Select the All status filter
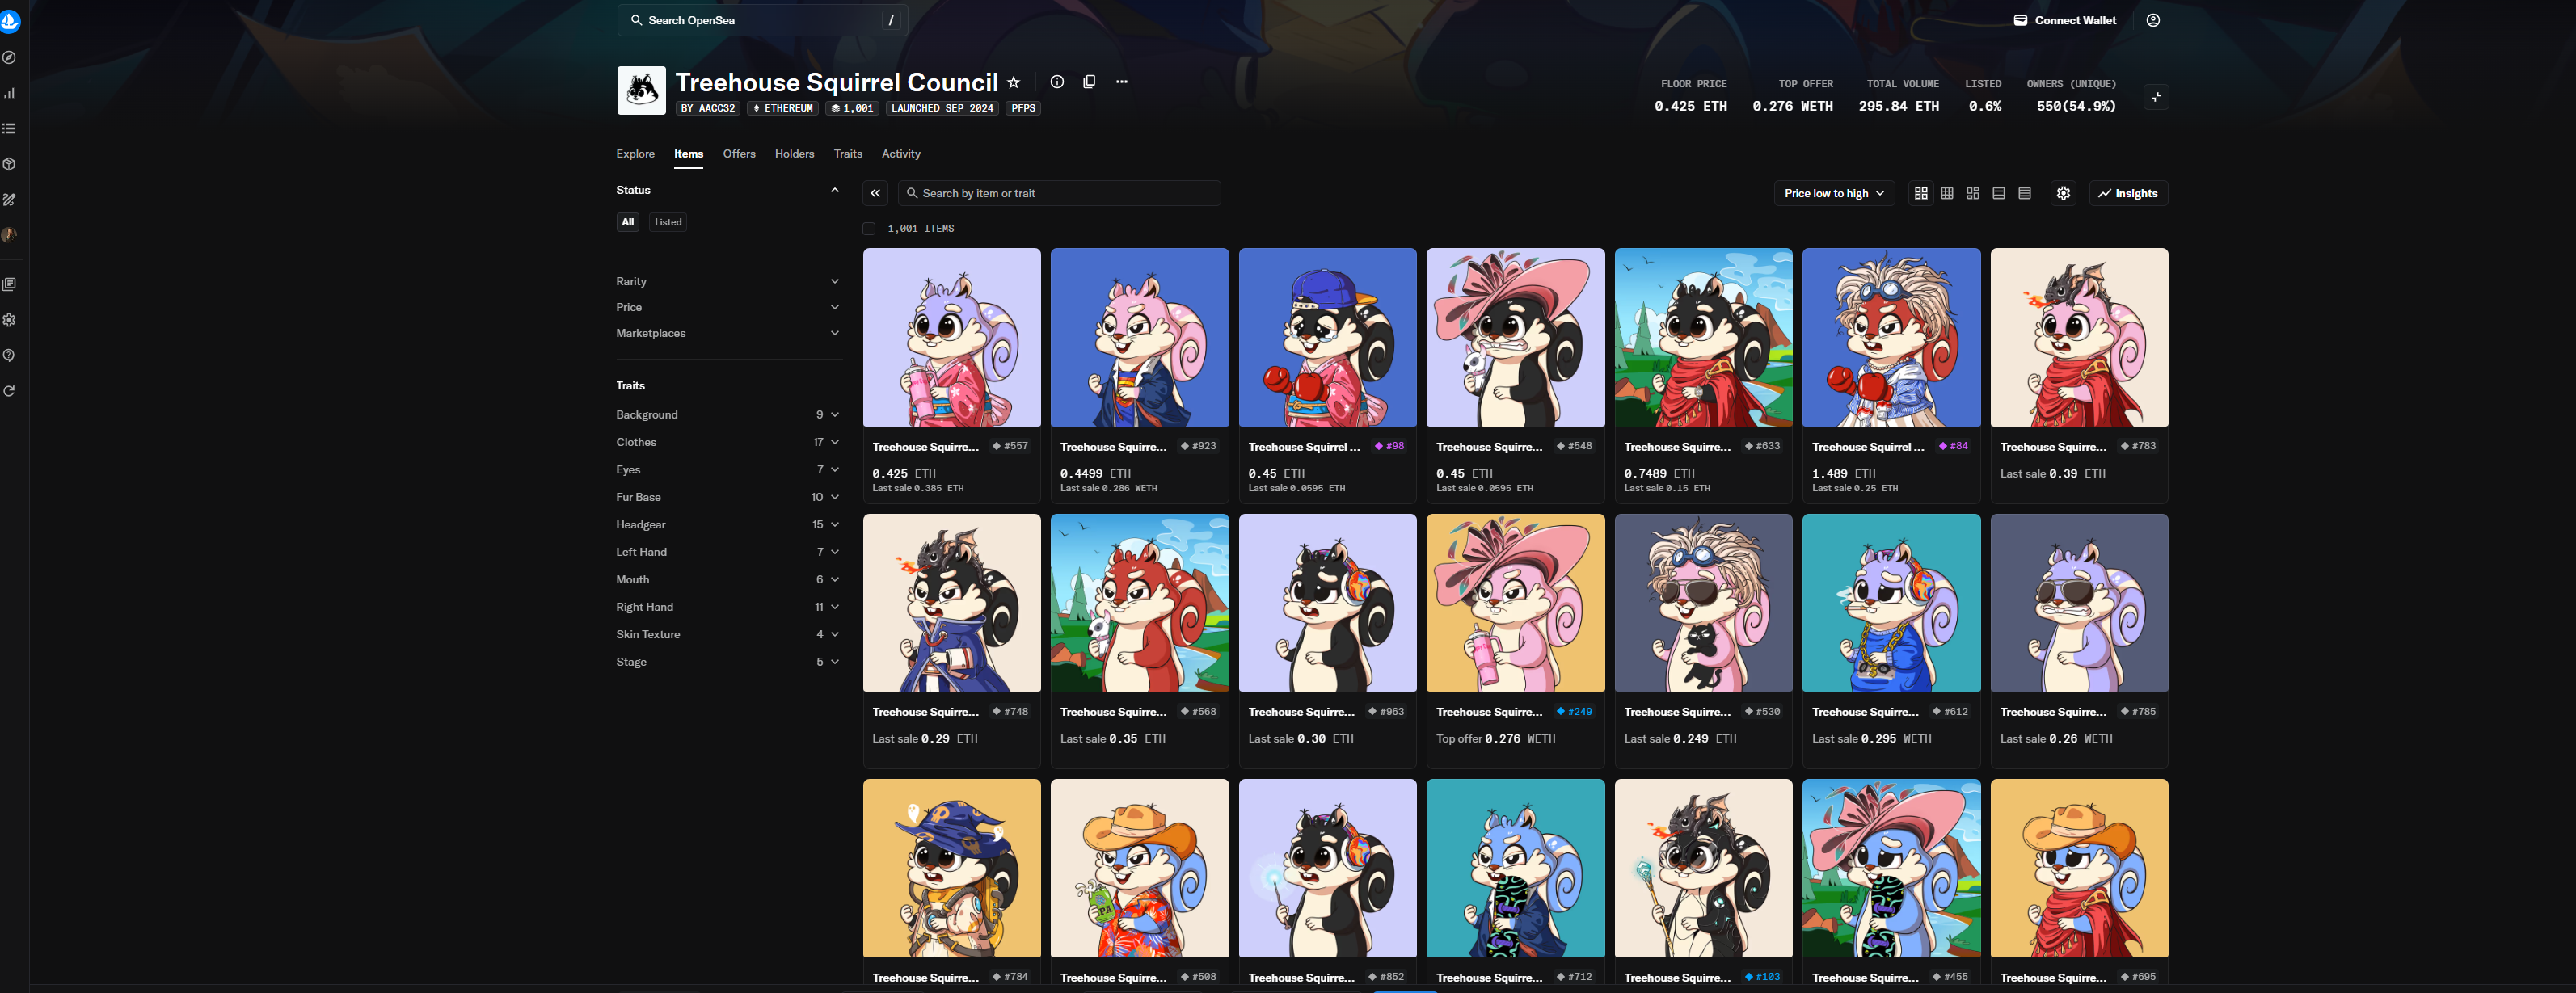The height and width of the screenshot is (993, 2576). [628, 222]
